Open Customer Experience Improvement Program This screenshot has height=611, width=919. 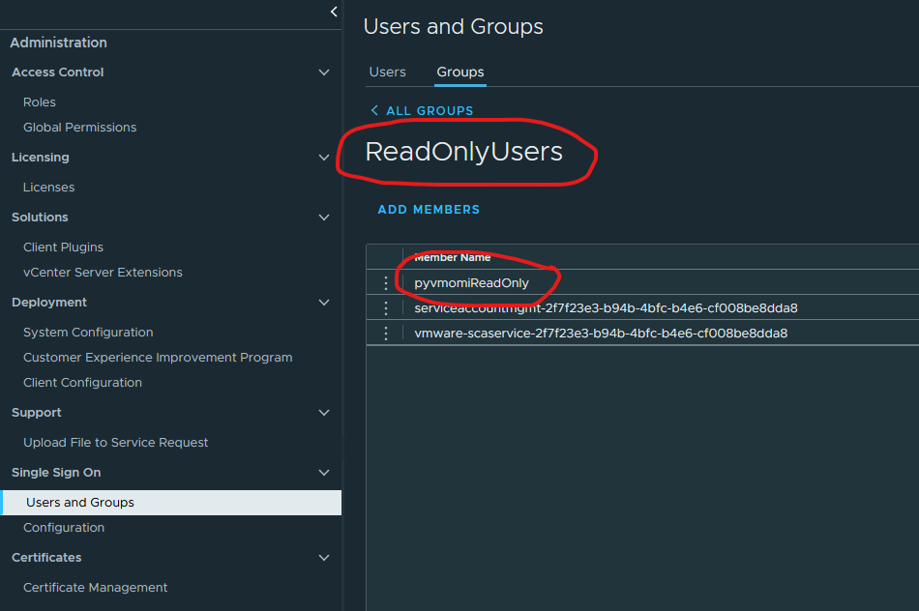(158, 358)
